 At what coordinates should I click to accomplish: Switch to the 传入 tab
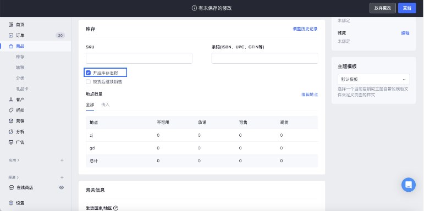pyautogui.click(x=106, y=105)
